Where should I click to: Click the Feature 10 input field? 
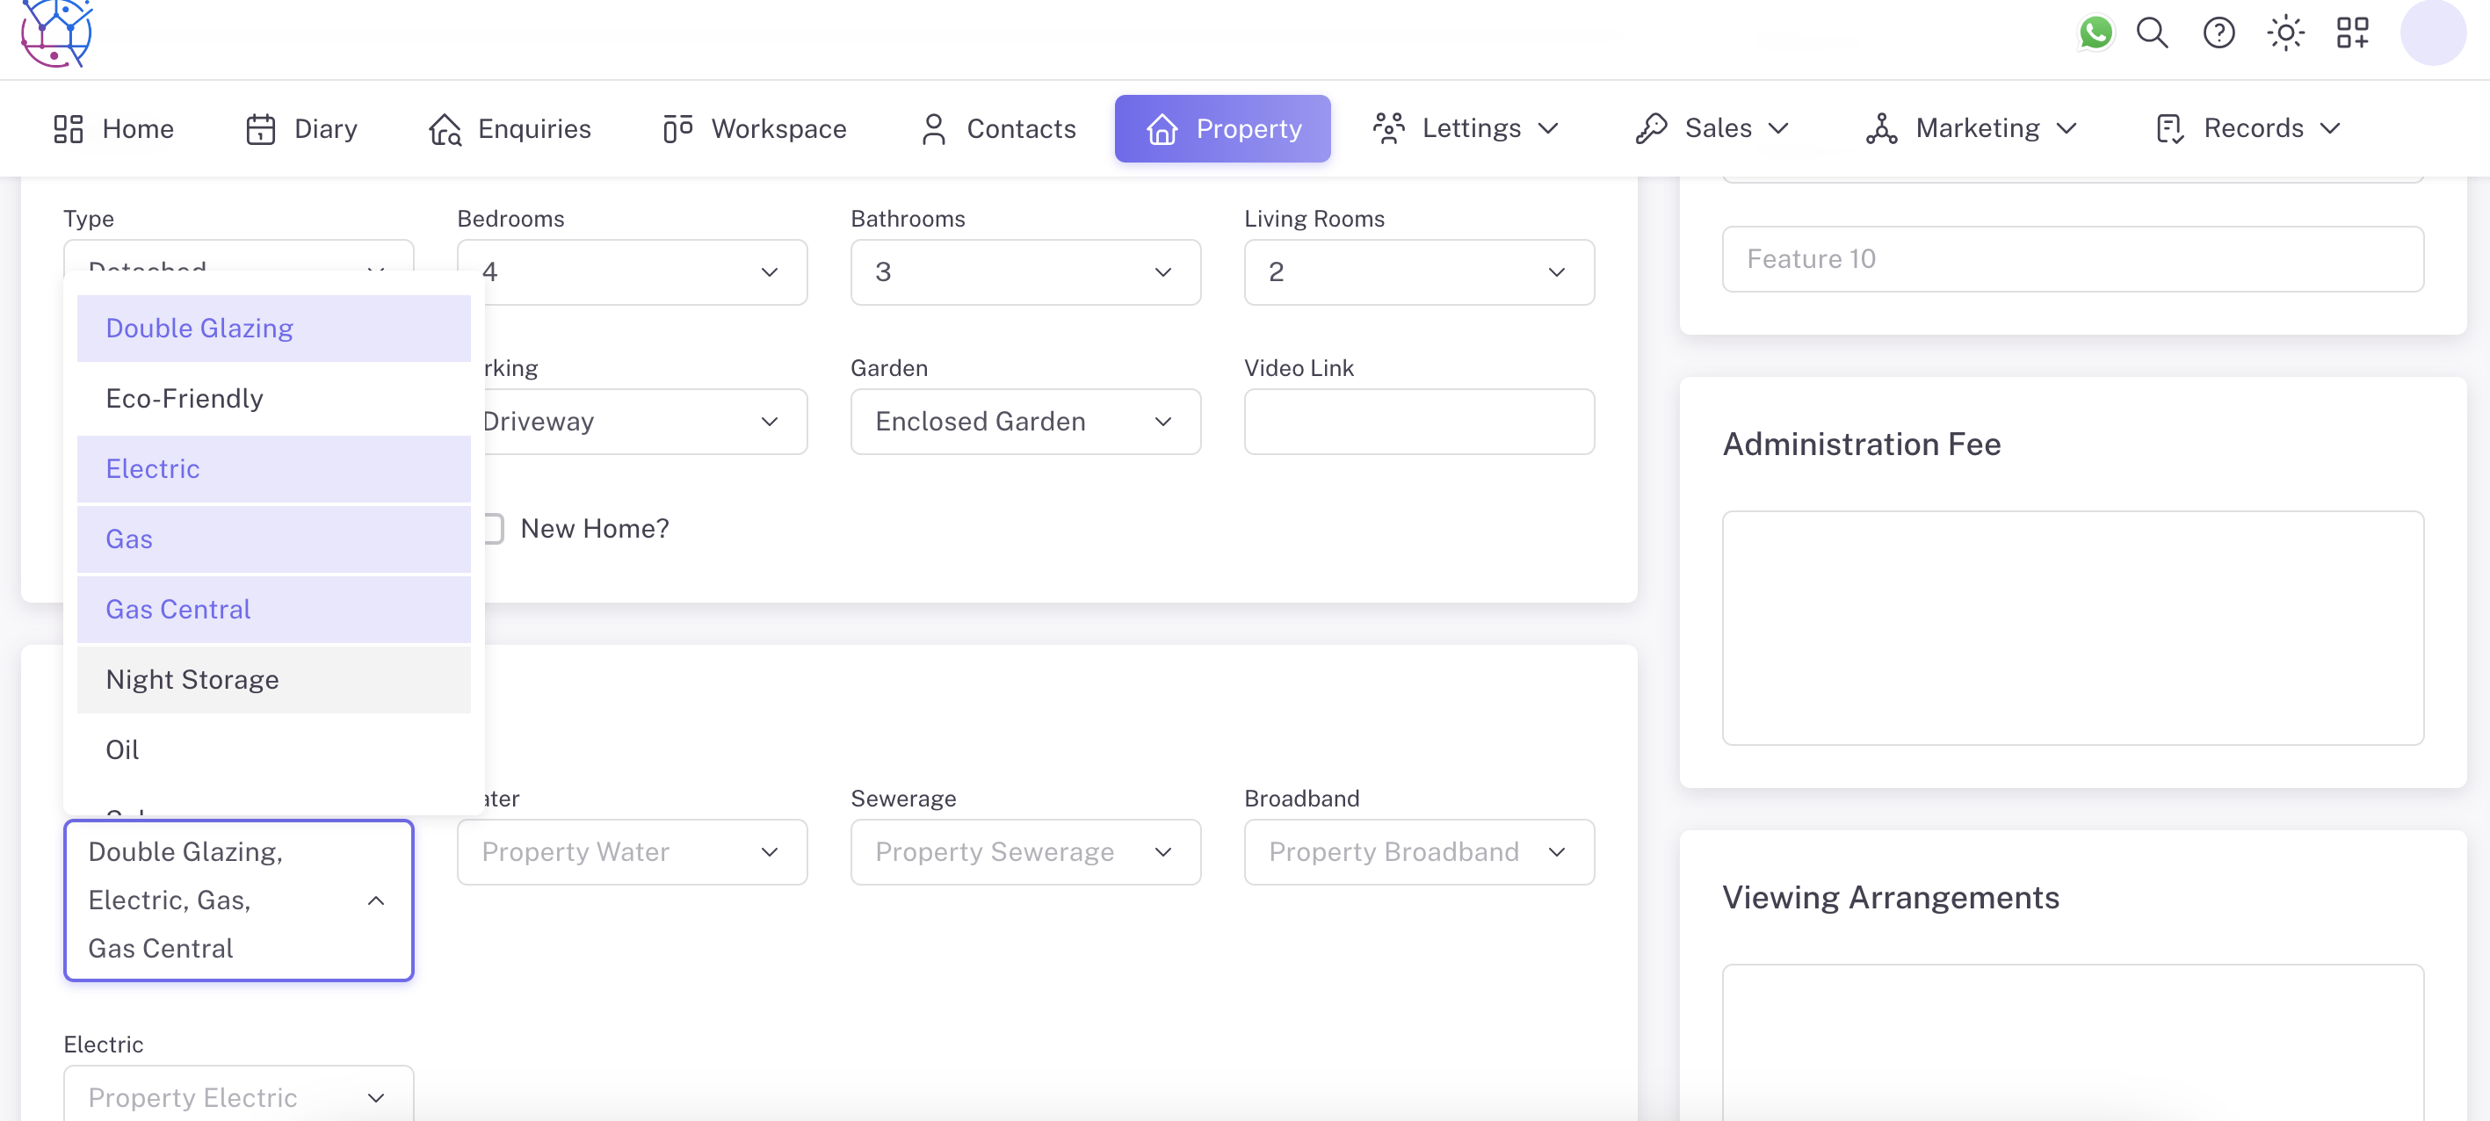tap(2072, 259)
